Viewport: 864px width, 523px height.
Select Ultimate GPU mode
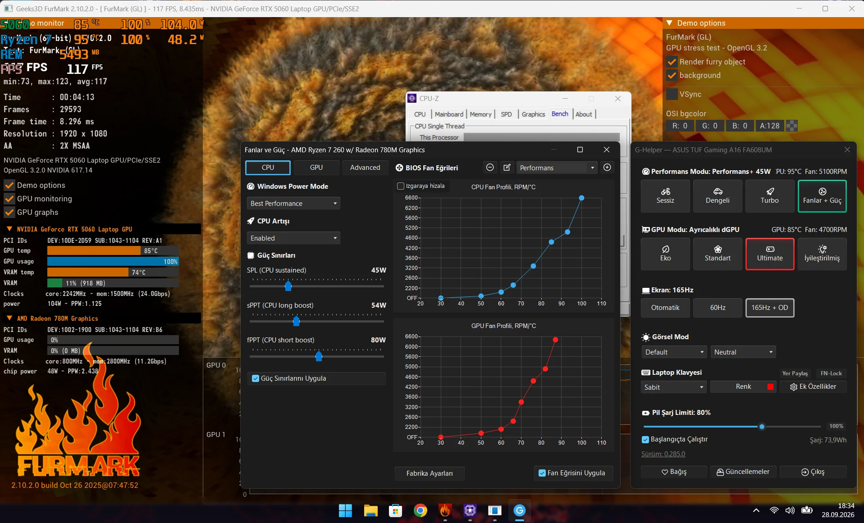coord(770,254)
